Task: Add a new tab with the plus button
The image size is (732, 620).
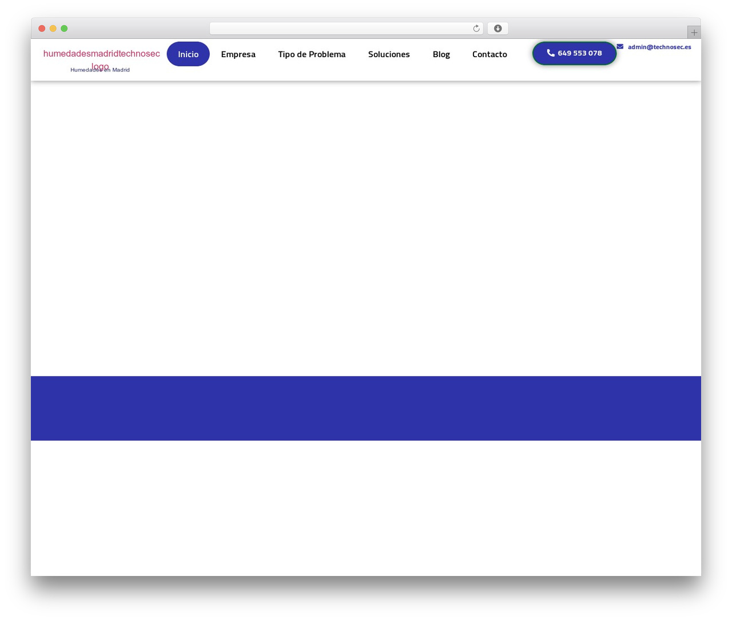Action: 694,33
